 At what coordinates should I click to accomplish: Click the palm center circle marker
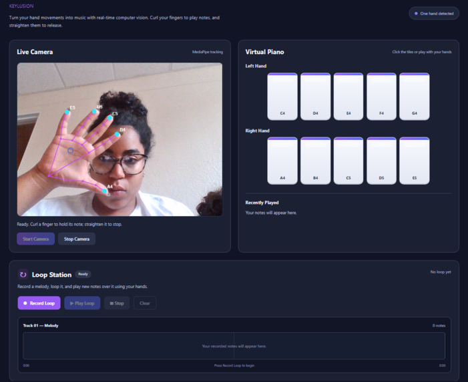pyautogui.click(x=71, y=151)
